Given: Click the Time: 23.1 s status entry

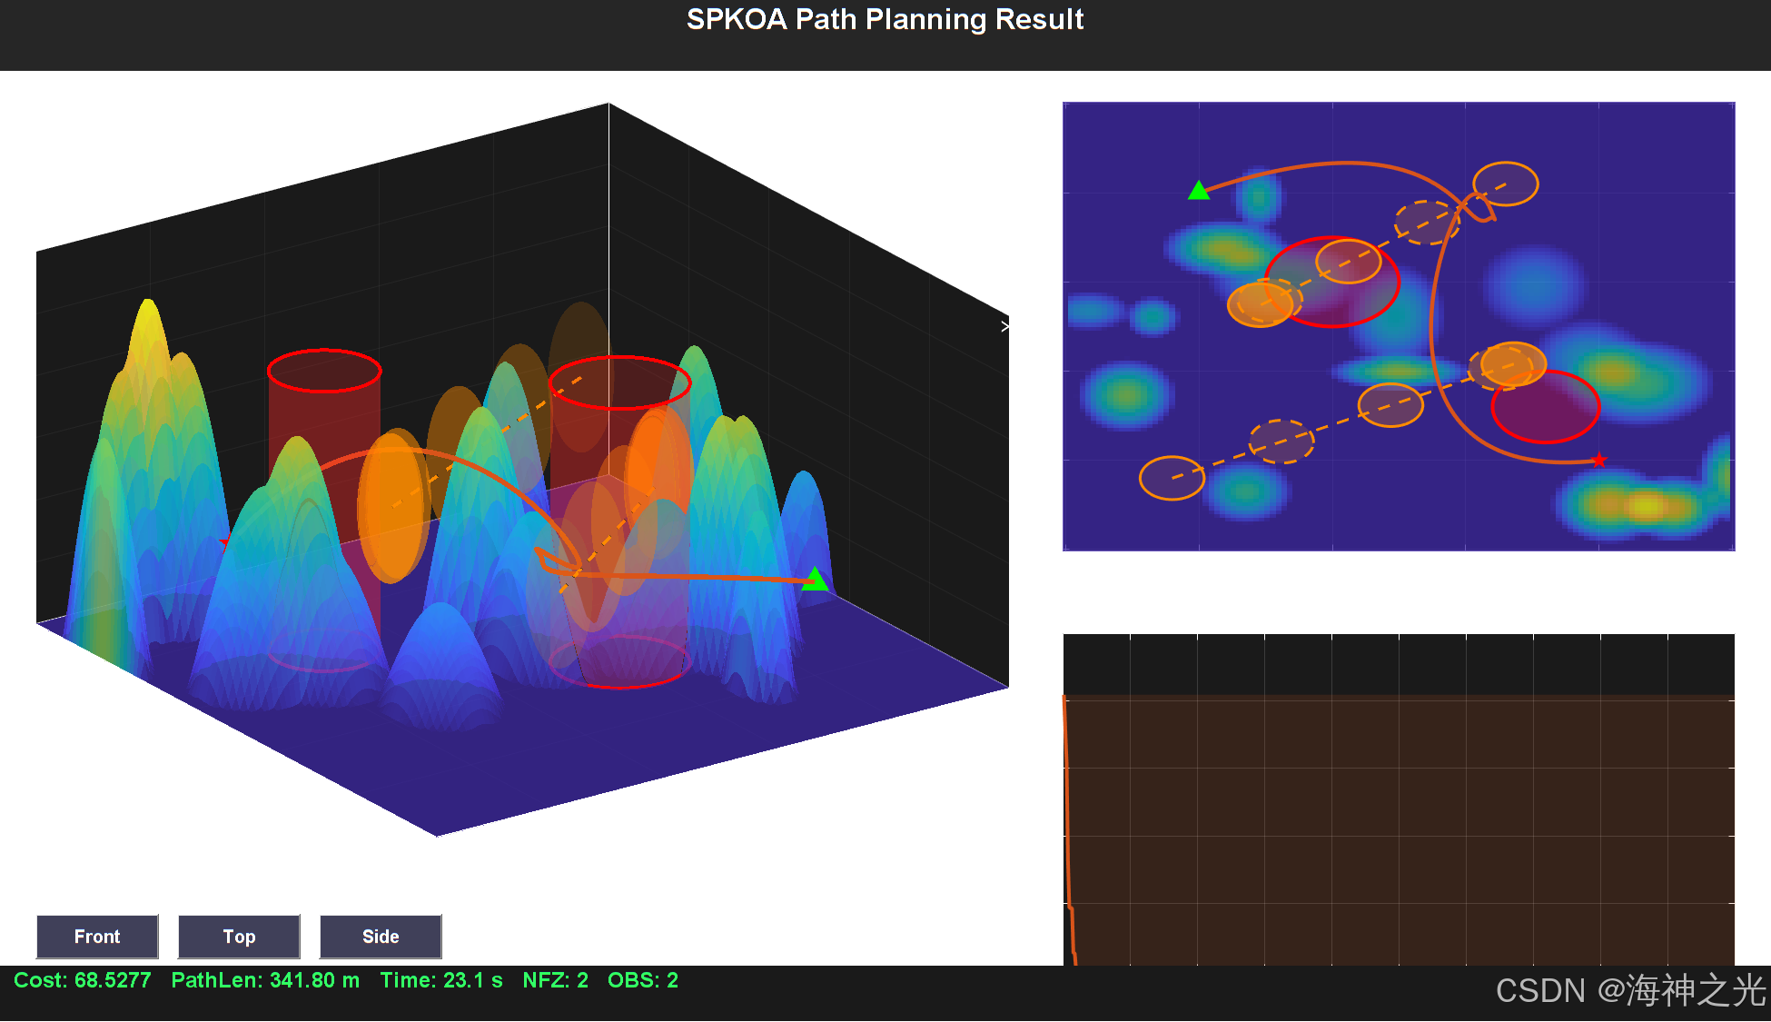Looking at the screenshot, I should click(x=441, y=980).
